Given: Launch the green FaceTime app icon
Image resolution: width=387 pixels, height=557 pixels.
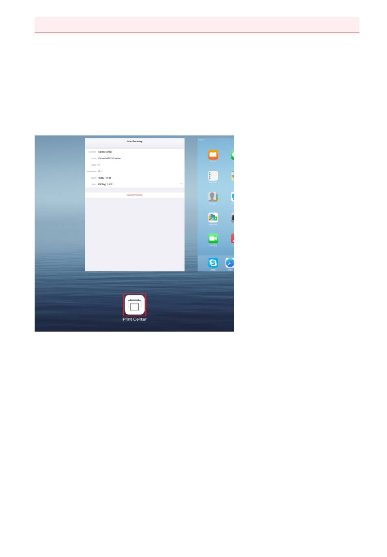Looking at the screenshot, I should click(x=213, y=238).
